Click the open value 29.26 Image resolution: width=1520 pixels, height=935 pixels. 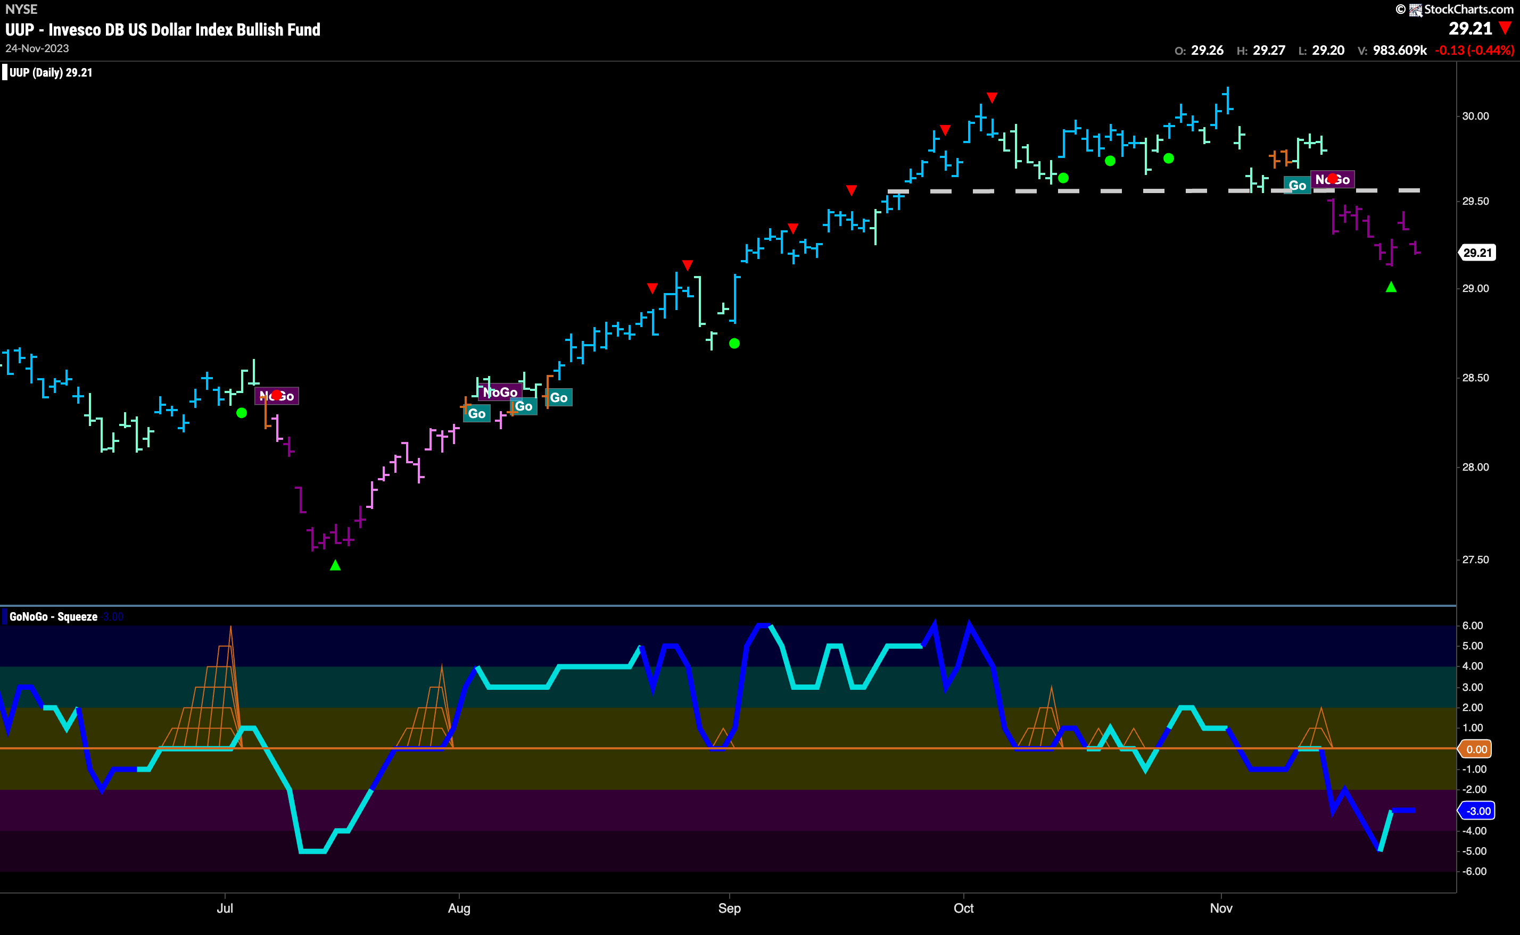pyautogui.click(x=1207, y=50)
